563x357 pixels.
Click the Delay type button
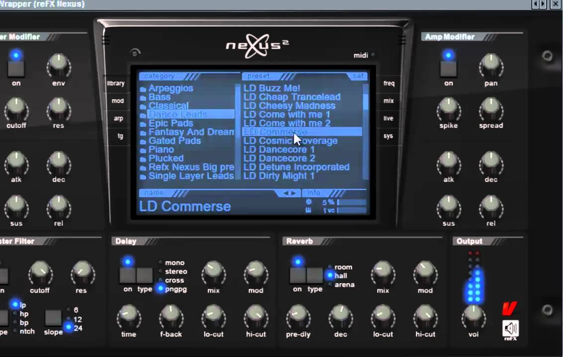click(x=144, y=275)
